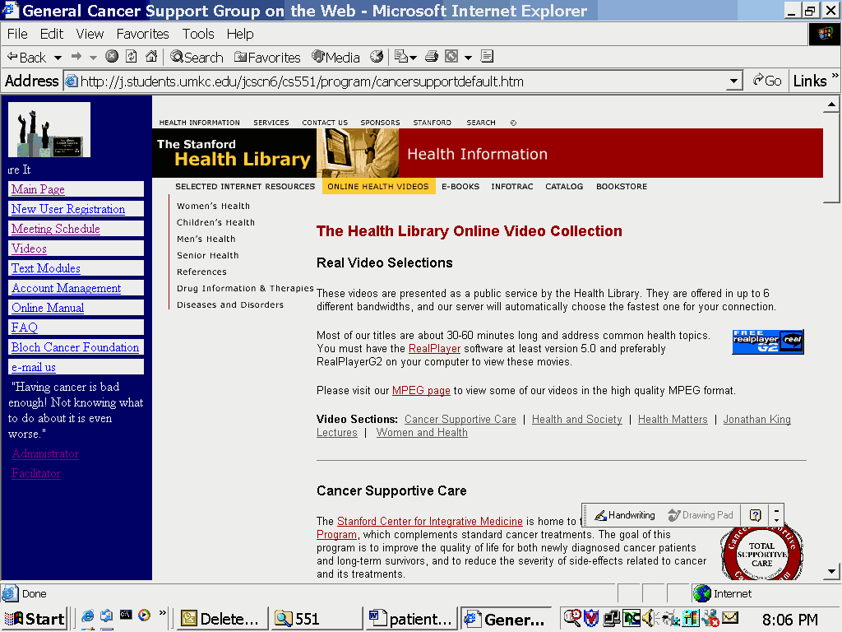Open the Back history dropdown arrow
842x632 pixels.
tap(58, 58)
